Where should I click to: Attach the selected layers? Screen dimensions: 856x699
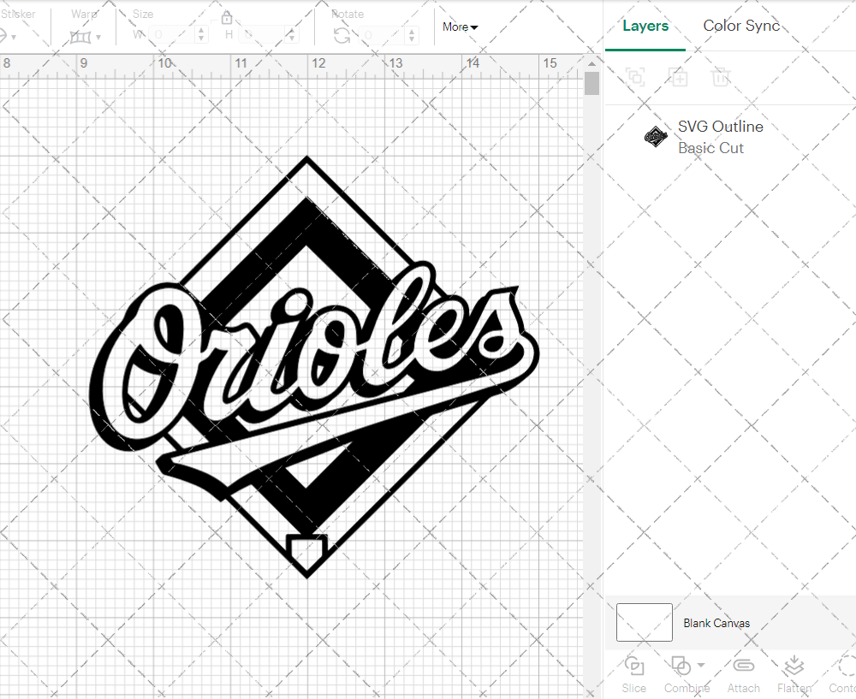[743, 674]
